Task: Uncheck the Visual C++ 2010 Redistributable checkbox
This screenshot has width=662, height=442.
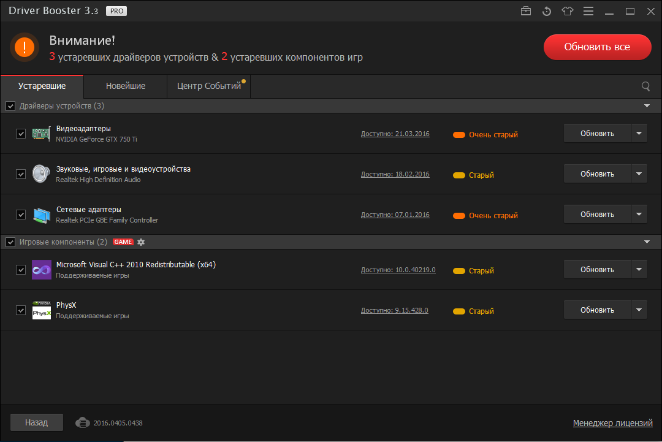Action: tap(21, 270)
